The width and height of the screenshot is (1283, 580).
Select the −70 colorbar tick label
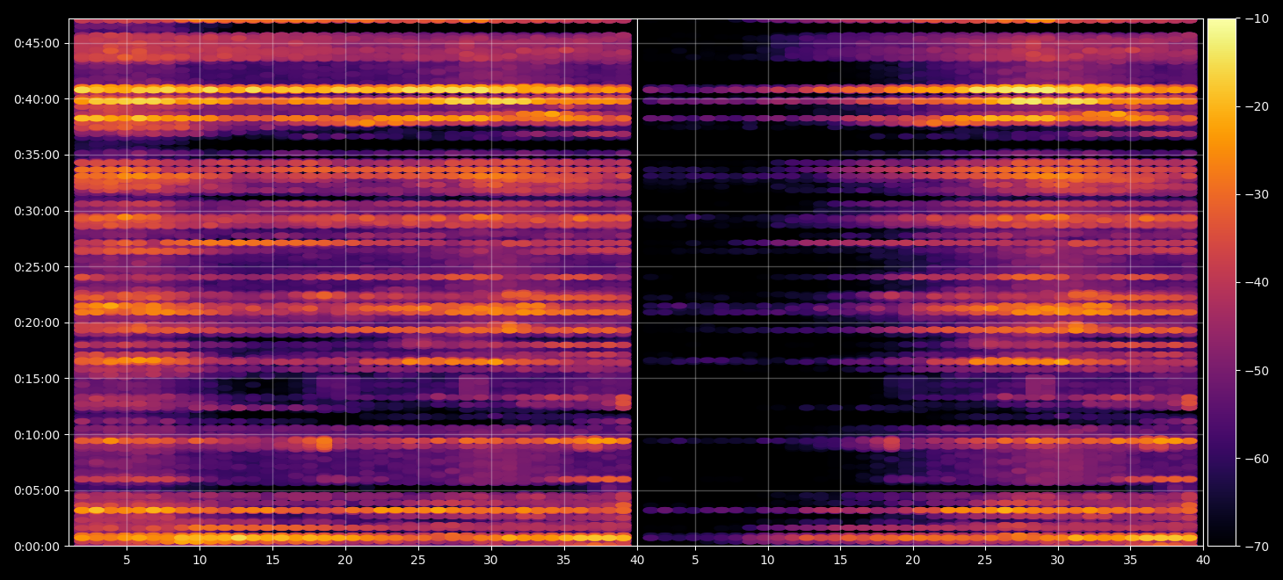1257,546
